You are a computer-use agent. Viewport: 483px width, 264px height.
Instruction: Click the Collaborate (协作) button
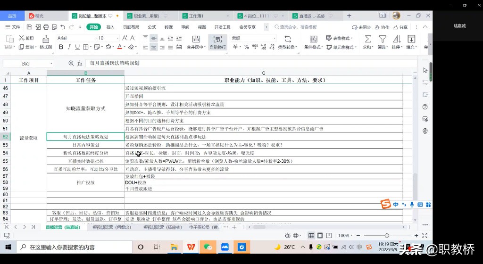(x=382, y=27)
